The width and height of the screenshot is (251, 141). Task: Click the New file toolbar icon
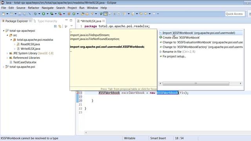pyautogui.click(x=4, y=14)
